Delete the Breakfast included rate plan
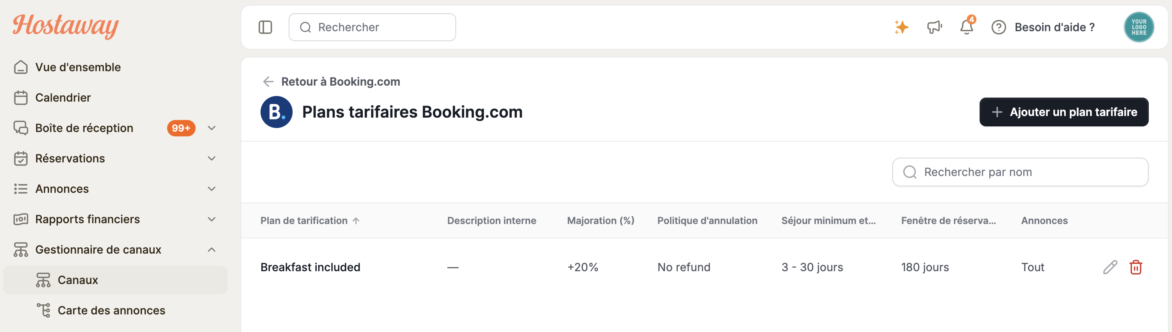 pyautogui.click(x=1136, y=267)
